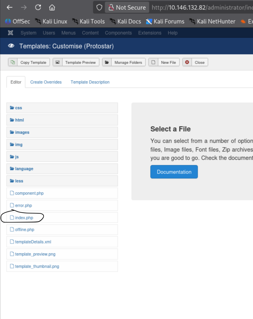Open templateDetails.xml in the file list
The image size is (253, 319).
pos(62,242)
